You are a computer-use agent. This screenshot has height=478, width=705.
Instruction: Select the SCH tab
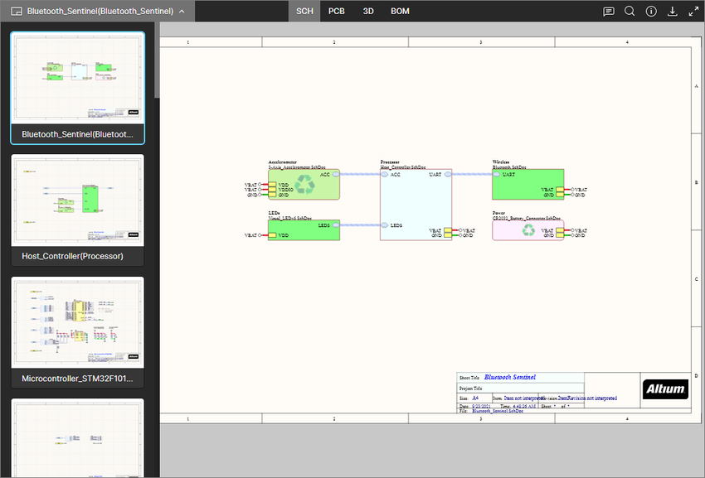(x=304, y=11)
